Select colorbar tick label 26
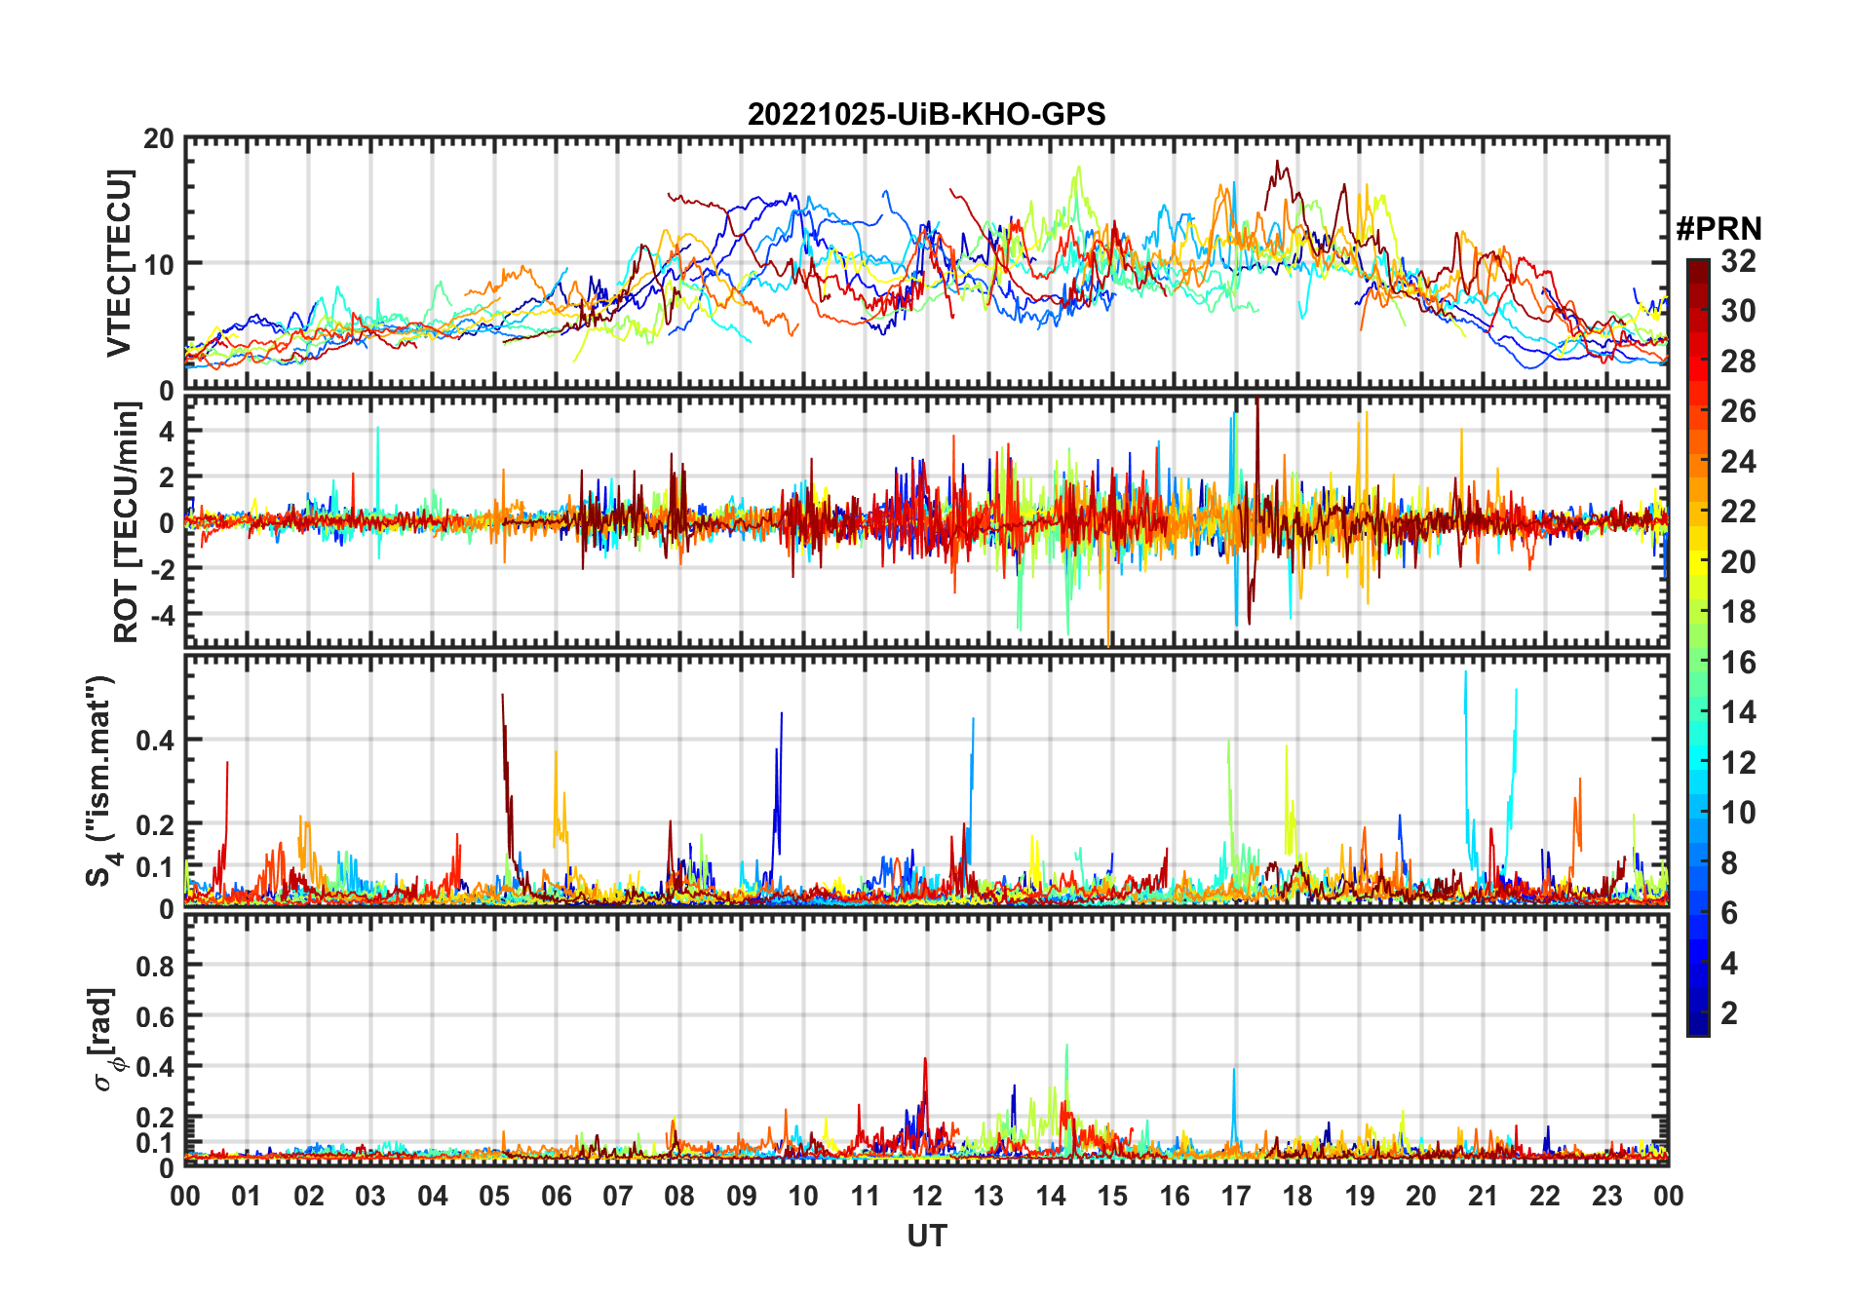Image resolution: width=1854 pixels, height=1296 pixels. (1738, 411)
